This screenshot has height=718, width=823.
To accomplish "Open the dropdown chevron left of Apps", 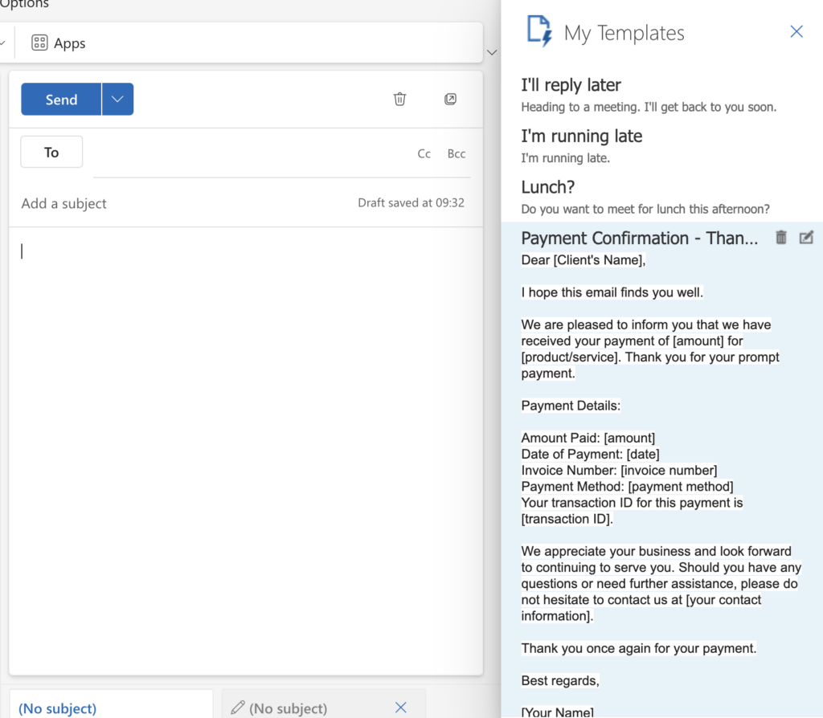I will point(2,43).
